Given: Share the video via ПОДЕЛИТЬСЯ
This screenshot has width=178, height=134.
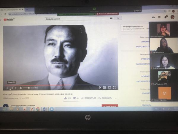Looking at the screenshot, I should (x=88, y=98).
